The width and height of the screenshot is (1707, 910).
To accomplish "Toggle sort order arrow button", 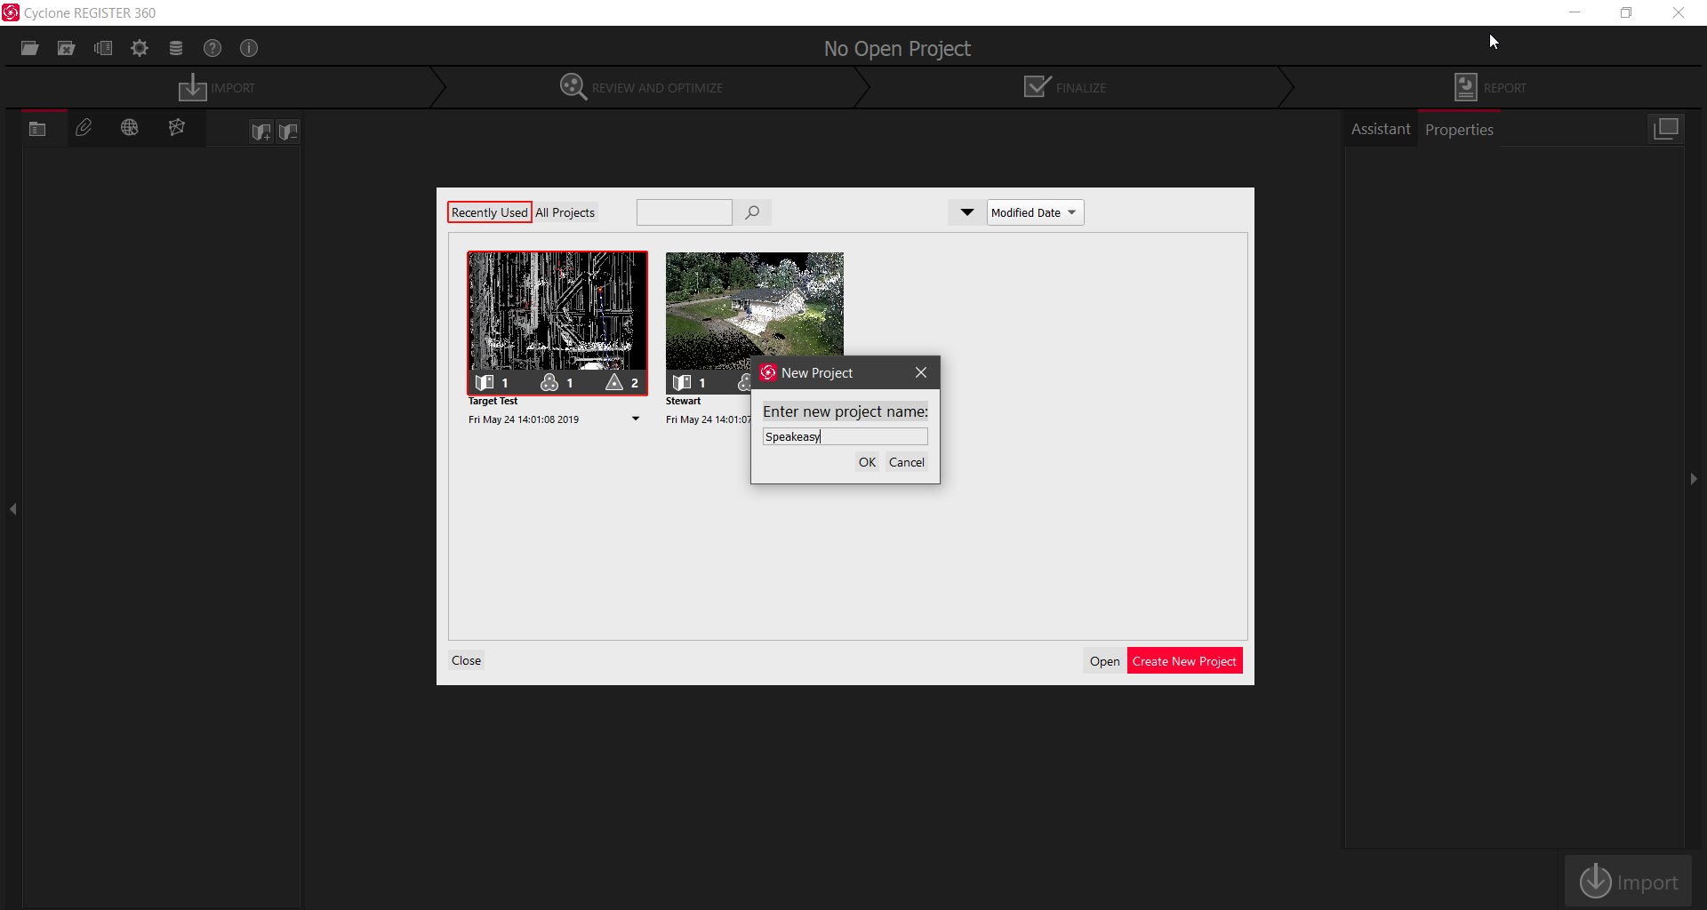I will pyautogui.click(x=967, y=212).
